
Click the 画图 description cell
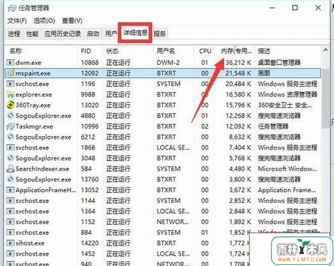tap(264, 73)
